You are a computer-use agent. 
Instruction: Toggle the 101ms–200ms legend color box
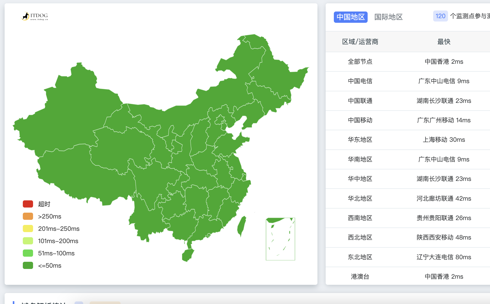tap(28, 241)
